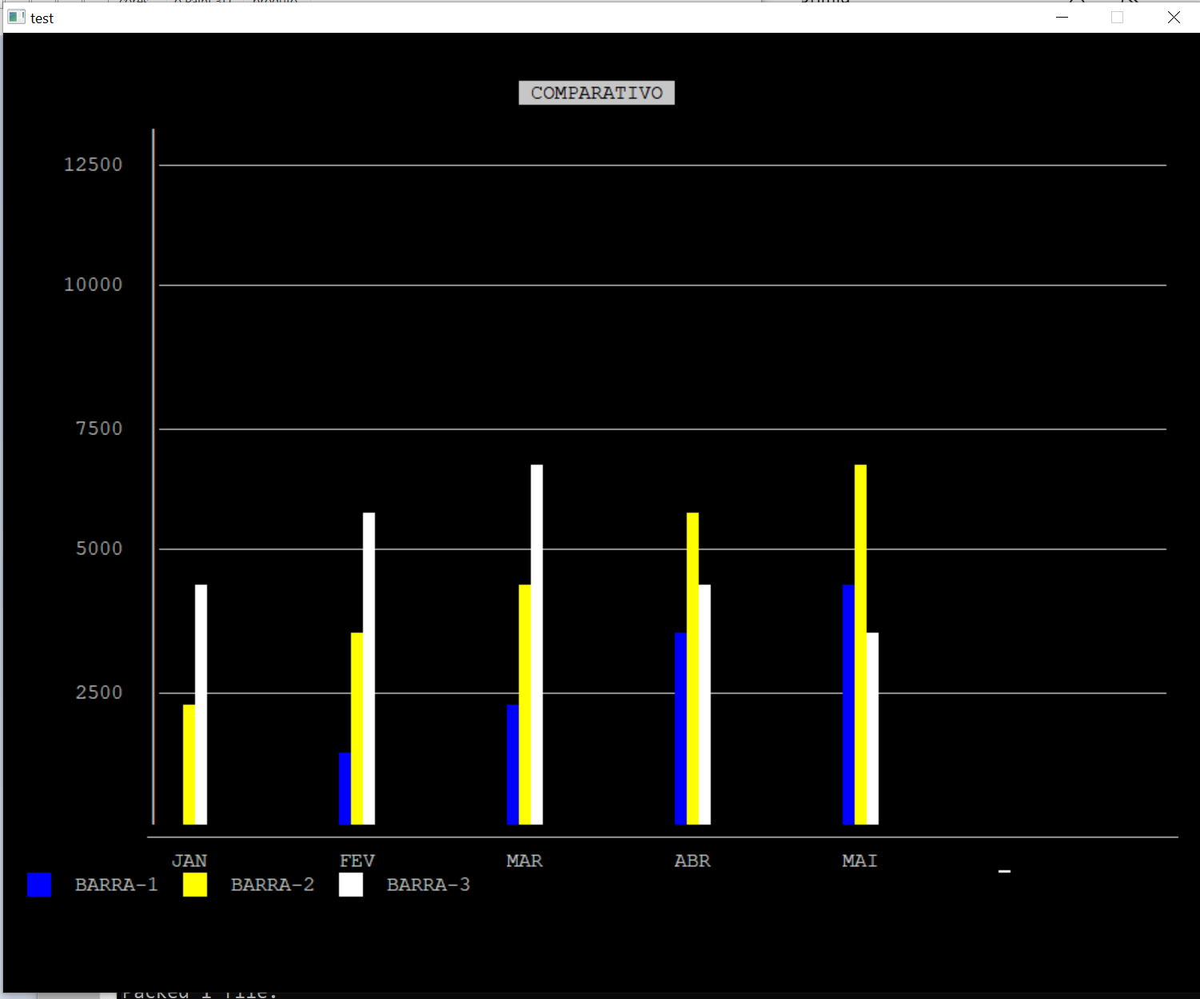Click the COMPARATIVO chart title
1200x999 pixels.
point(596,93)
